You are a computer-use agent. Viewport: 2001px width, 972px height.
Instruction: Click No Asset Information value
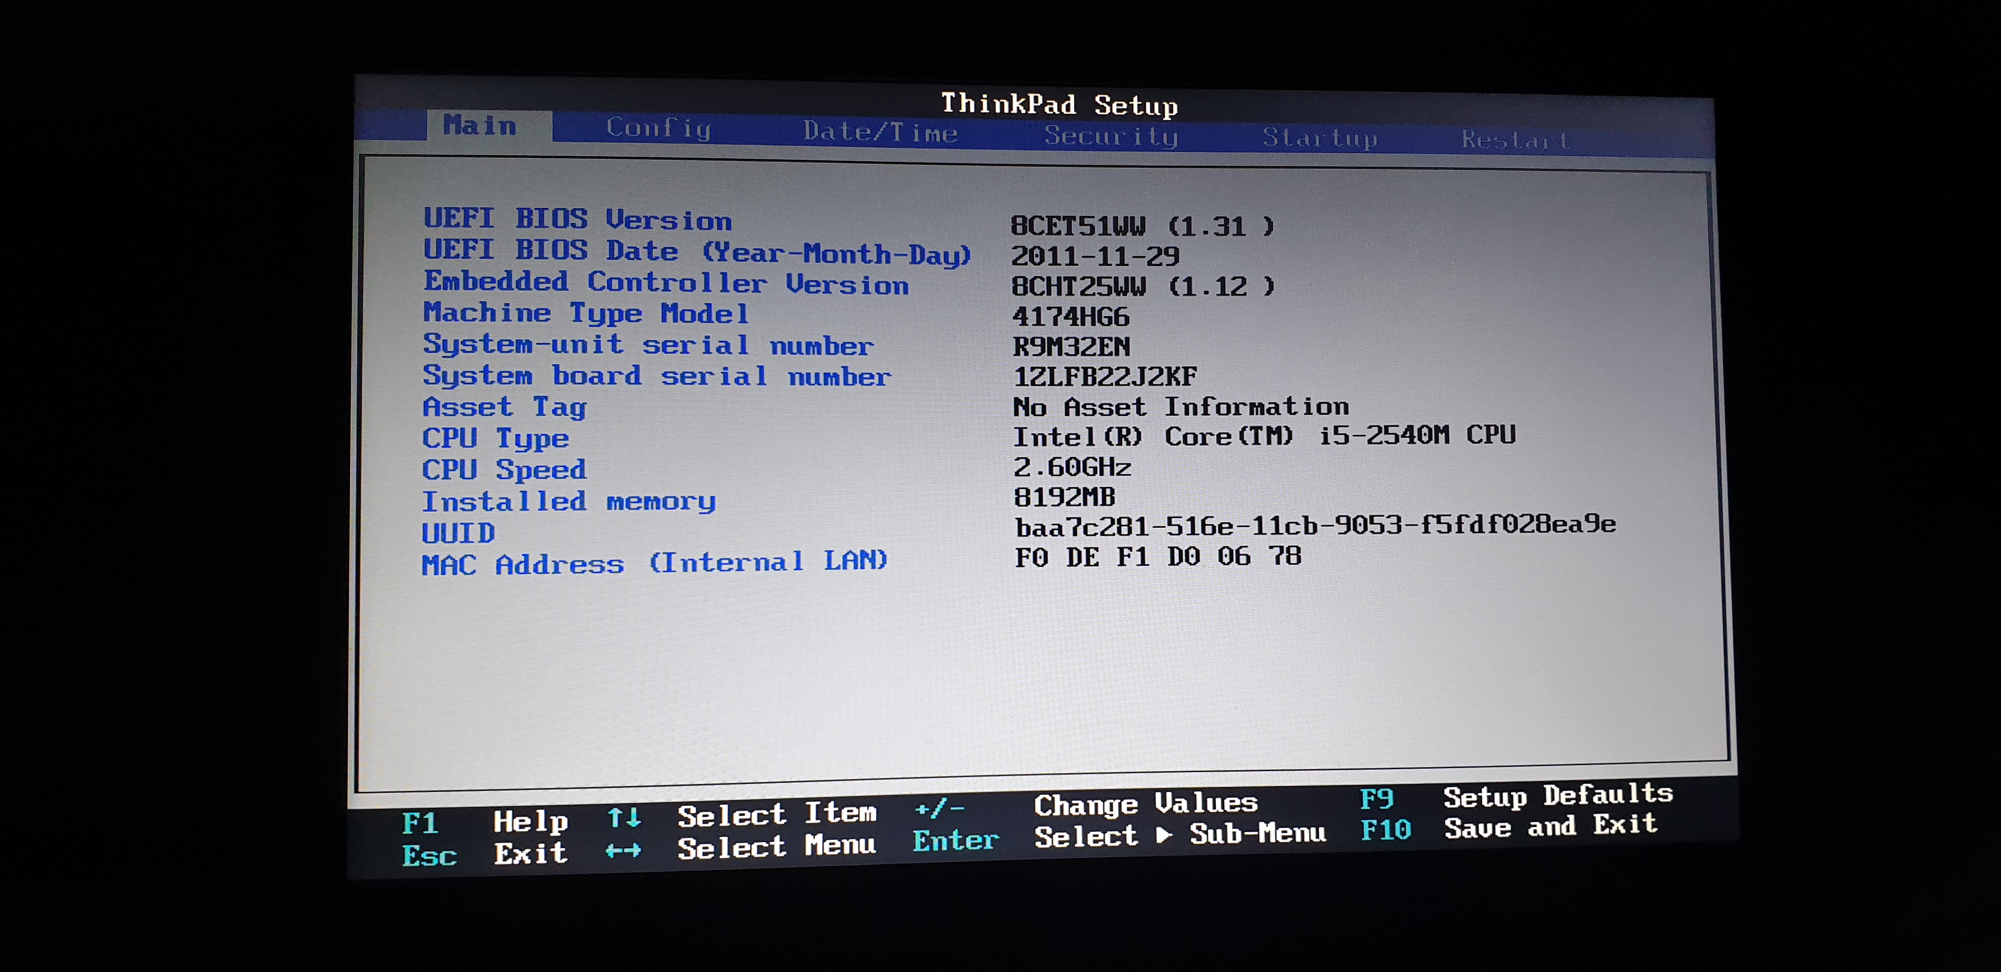[x=1181, y=407]
